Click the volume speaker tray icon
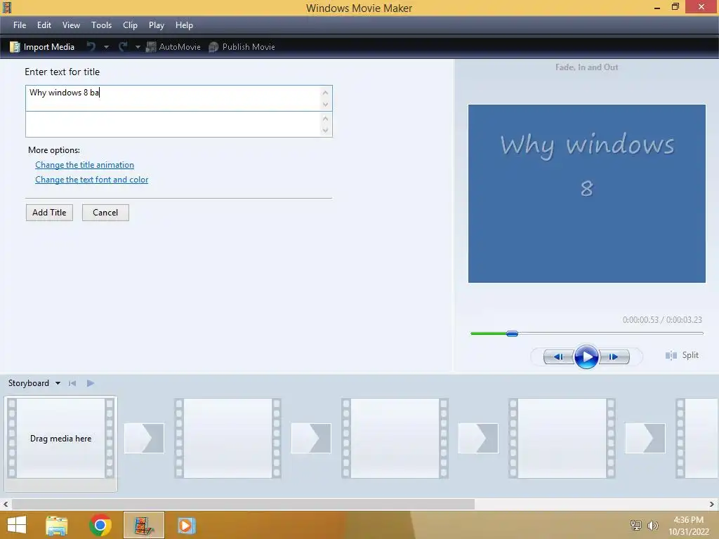The height and width of the screenshot is (539, 719). point(653,525)
